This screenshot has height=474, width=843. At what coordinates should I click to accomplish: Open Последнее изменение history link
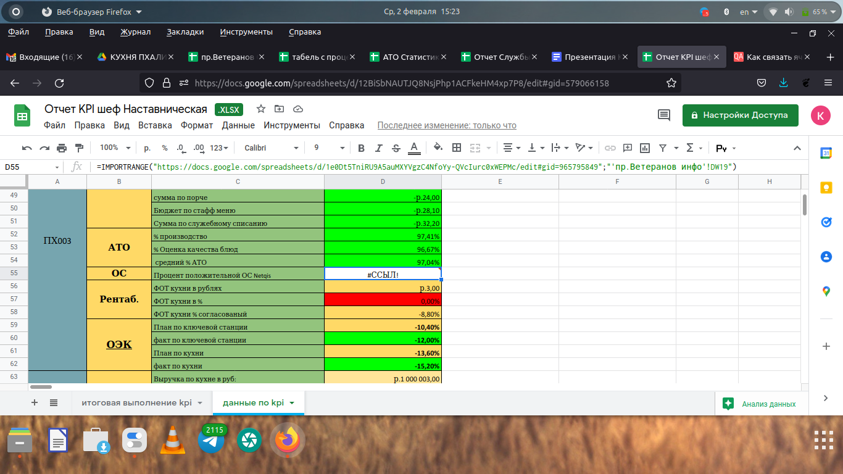447,125
